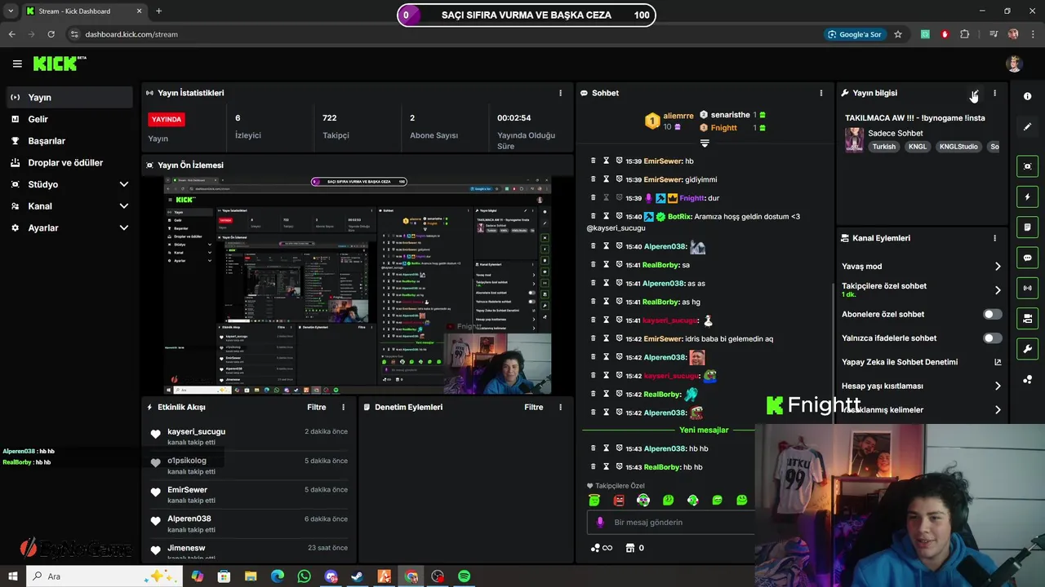Screen dimensions: 1045x587
Task: Click the stream preview thumbnail
Action: pyautogui.click(x=358, y=285)
